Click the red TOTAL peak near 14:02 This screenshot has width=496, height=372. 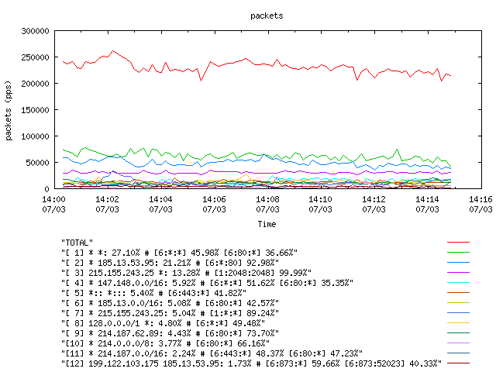[x=113, y=51]
